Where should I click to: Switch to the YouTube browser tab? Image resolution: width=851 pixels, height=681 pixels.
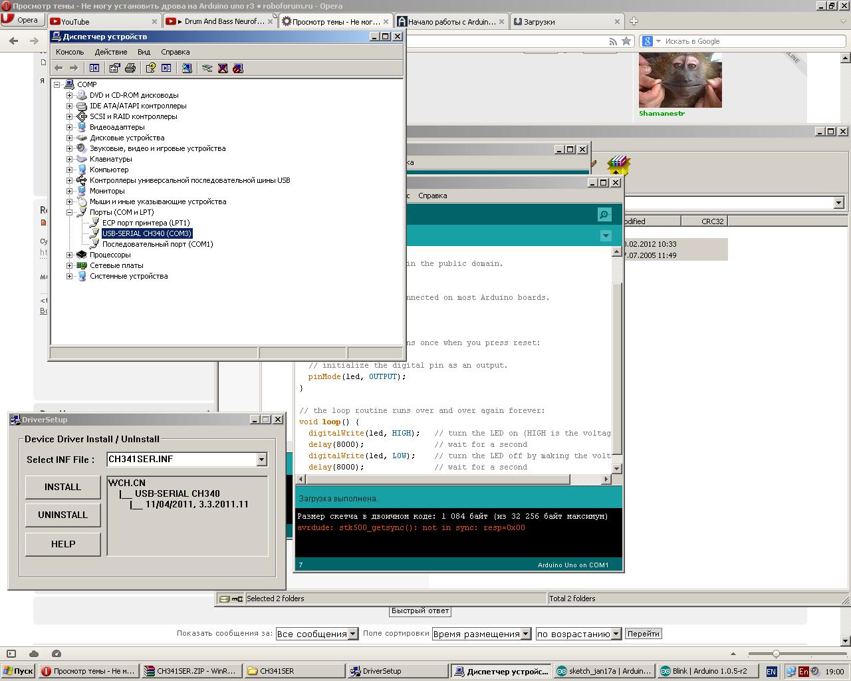click(x=75, y=21)
